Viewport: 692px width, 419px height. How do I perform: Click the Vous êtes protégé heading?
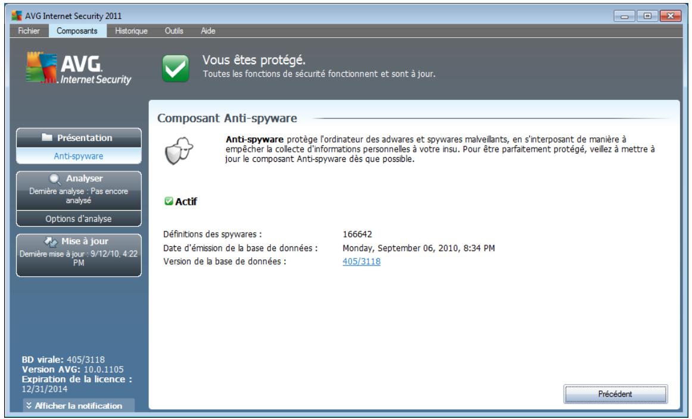[x=254, y=60]
